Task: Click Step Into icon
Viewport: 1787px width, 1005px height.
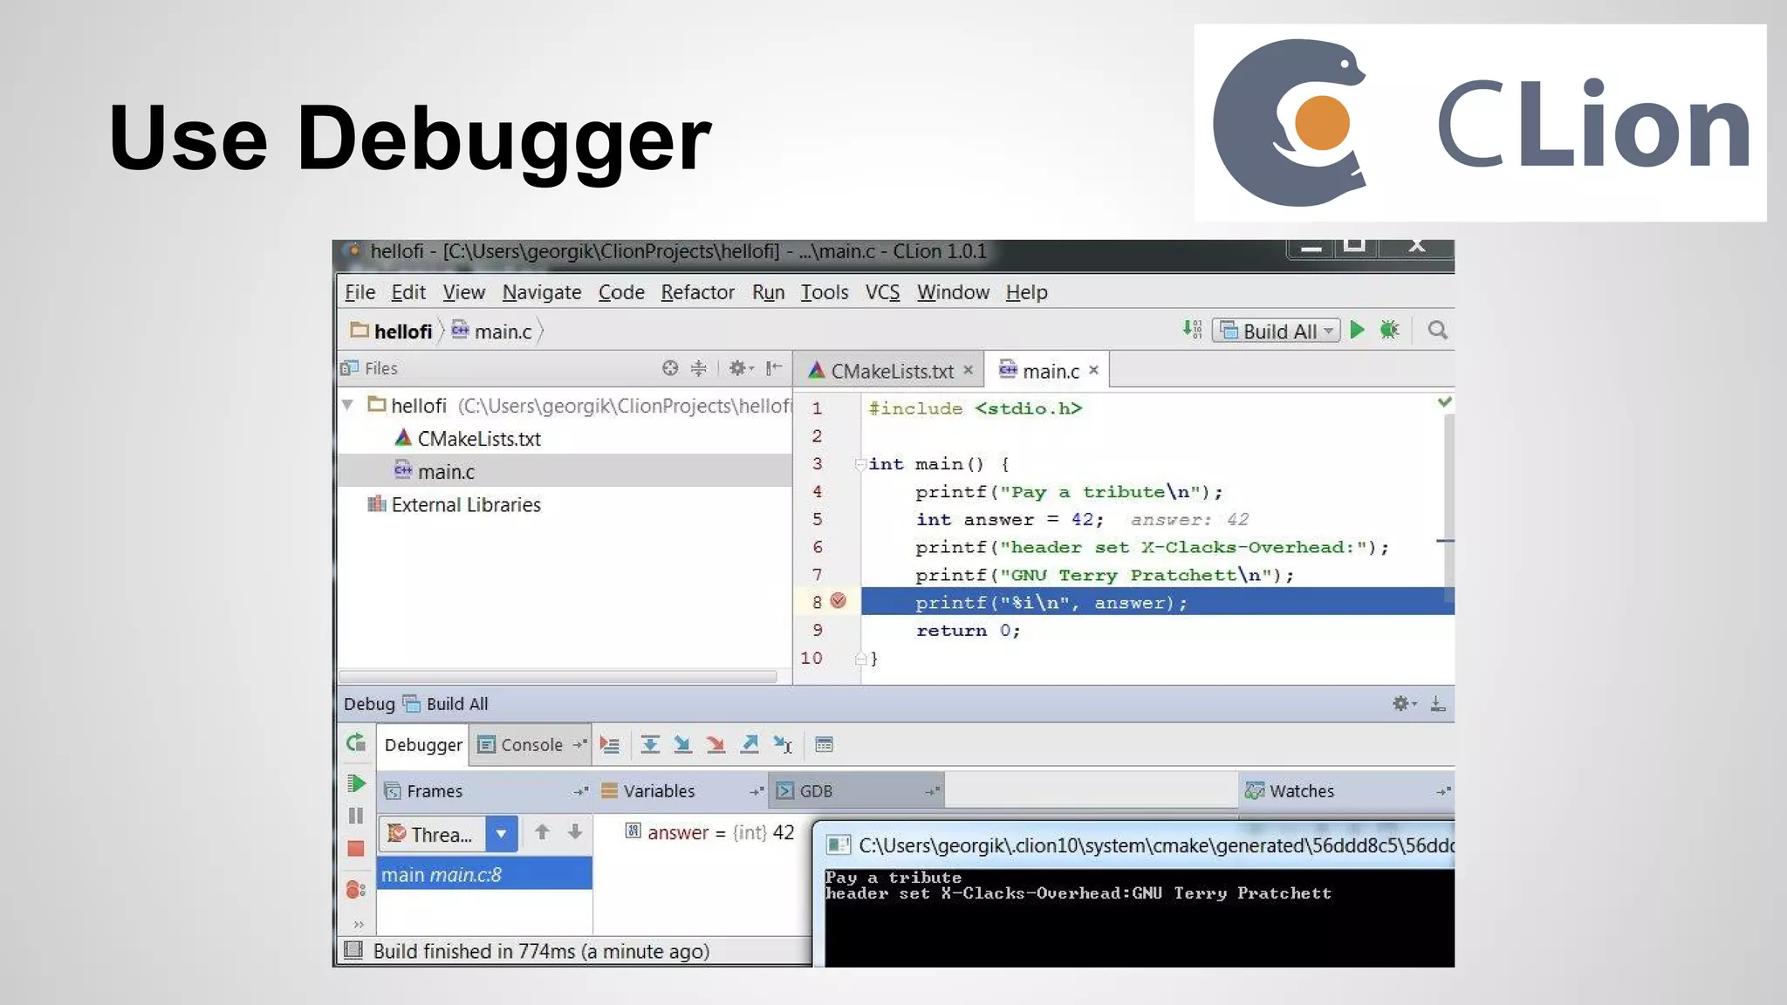Action: (682, 744)
